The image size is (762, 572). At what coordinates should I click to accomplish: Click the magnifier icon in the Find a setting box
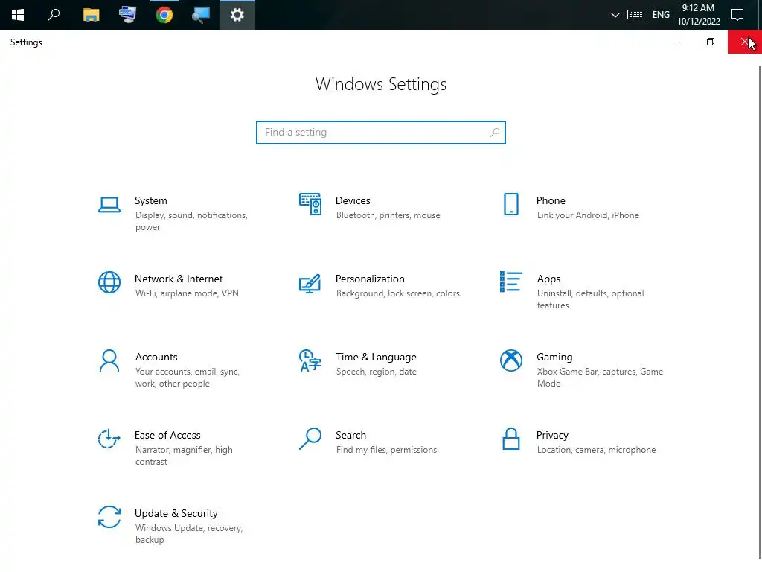[495, 133]
